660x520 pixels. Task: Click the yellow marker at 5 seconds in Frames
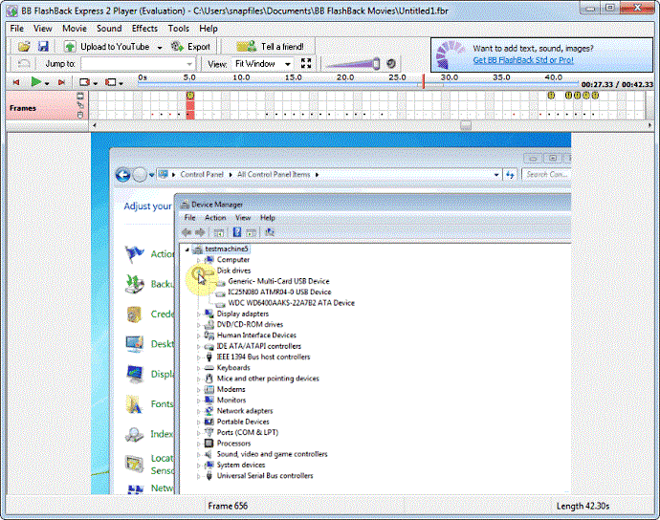point(189,96)
